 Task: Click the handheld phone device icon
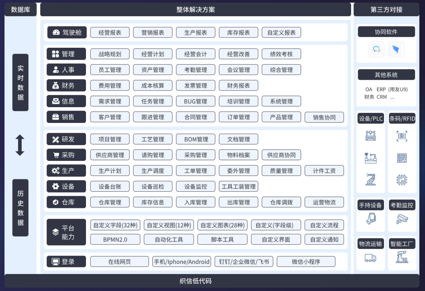[x=371, y=219]
